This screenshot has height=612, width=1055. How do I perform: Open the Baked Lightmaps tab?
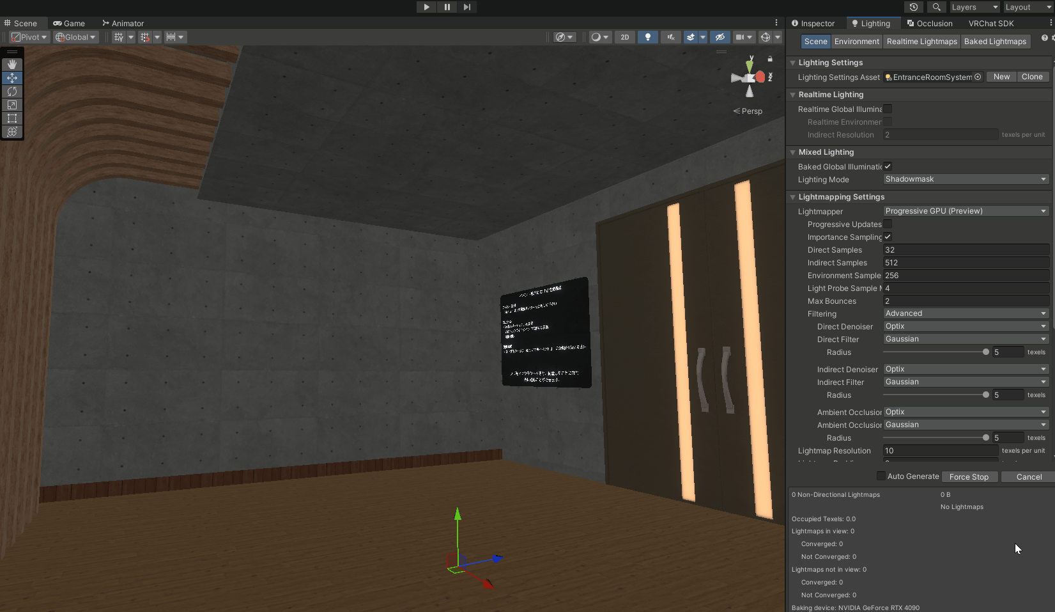tap(995, 42)
